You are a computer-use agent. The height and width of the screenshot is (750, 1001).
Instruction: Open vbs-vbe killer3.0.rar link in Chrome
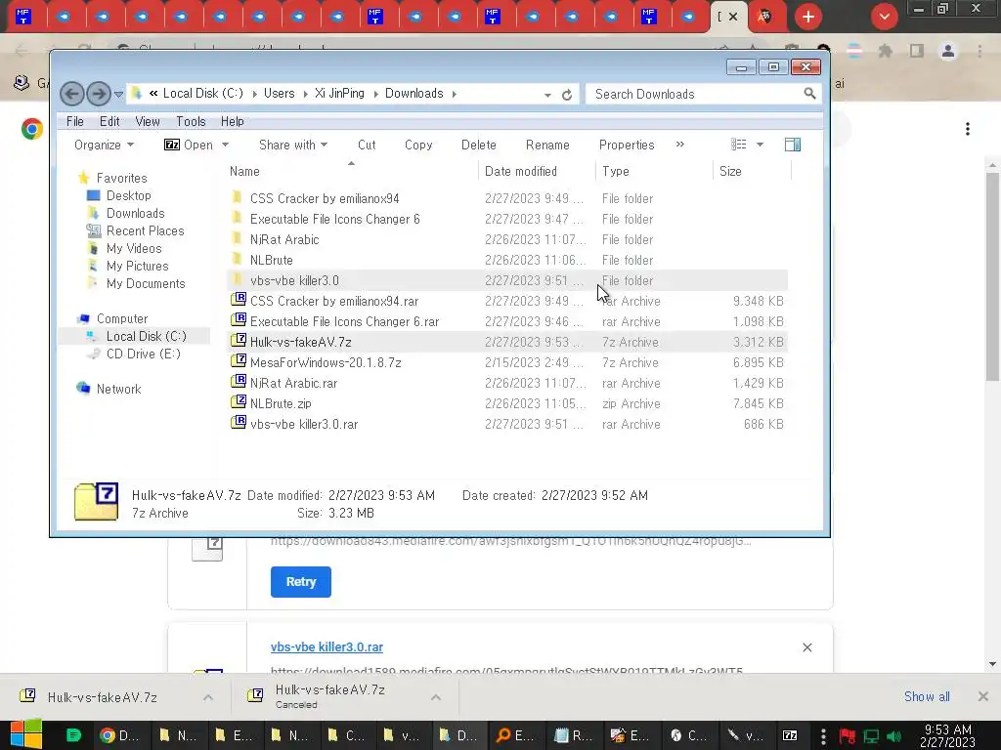(x=326, y=646)
